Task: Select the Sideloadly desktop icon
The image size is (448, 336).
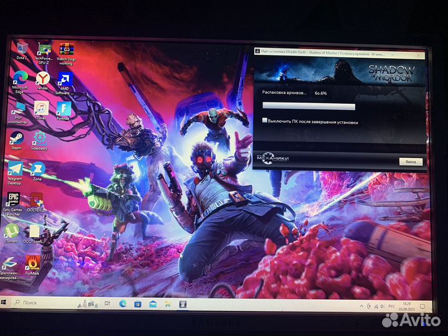Action: click(x=39, y=138)
